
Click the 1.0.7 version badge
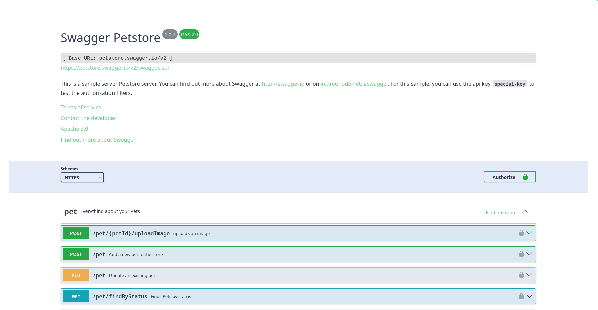coord(170,34)
